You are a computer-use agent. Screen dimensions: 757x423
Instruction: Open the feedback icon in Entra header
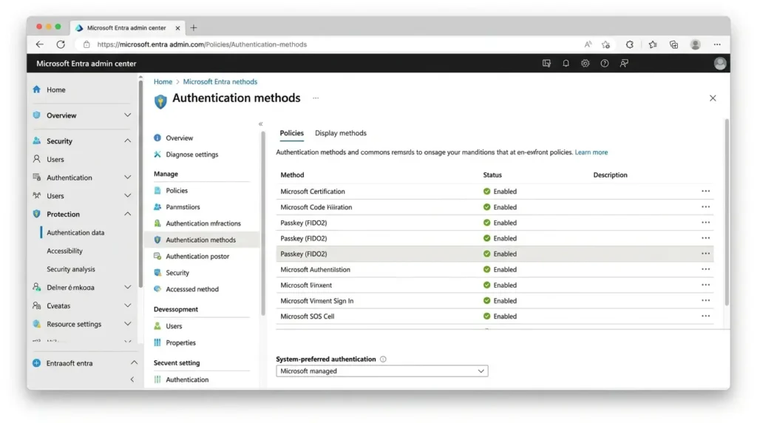coord(624,64)
